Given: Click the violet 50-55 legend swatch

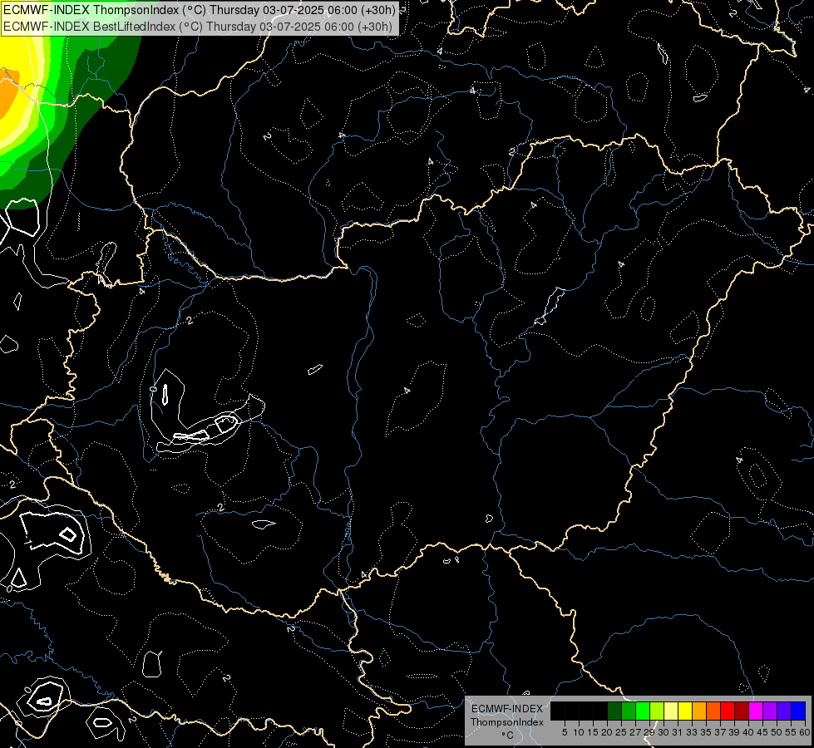Looking at the screenshot, I should coord(784,711).
